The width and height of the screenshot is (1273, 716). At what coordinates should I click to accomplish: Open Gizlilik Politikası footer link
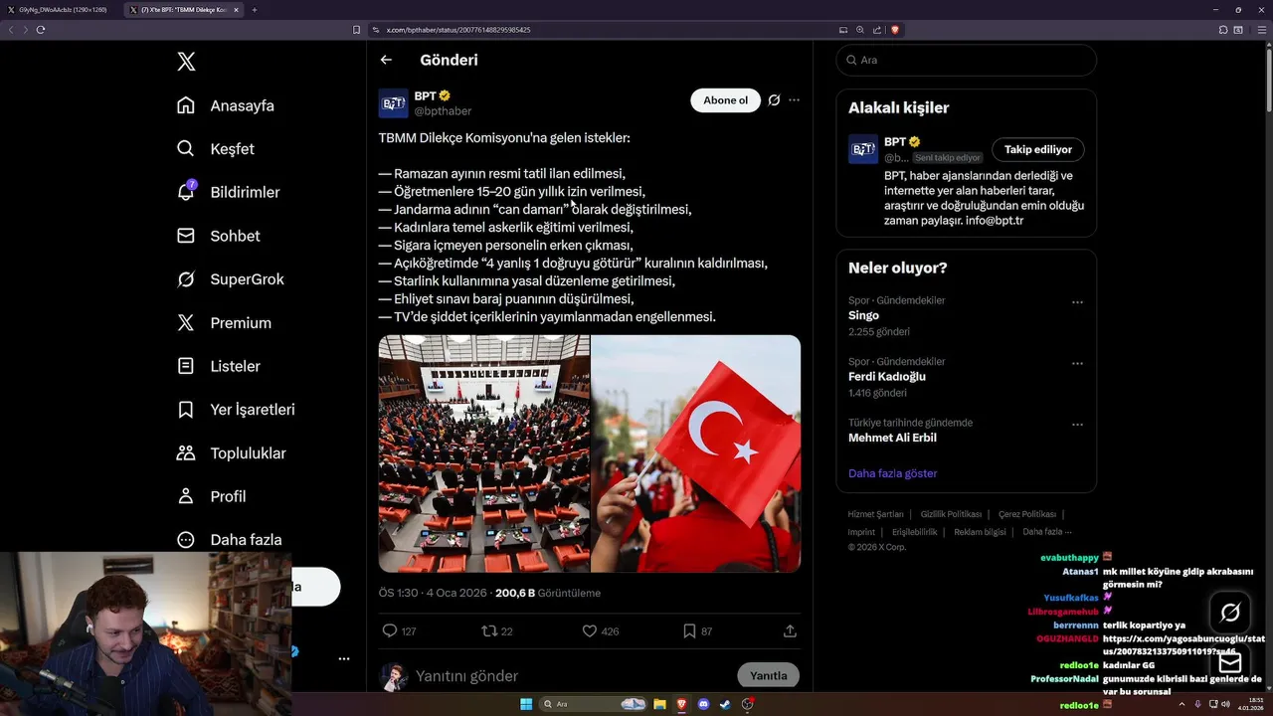(x=951, y=514)
